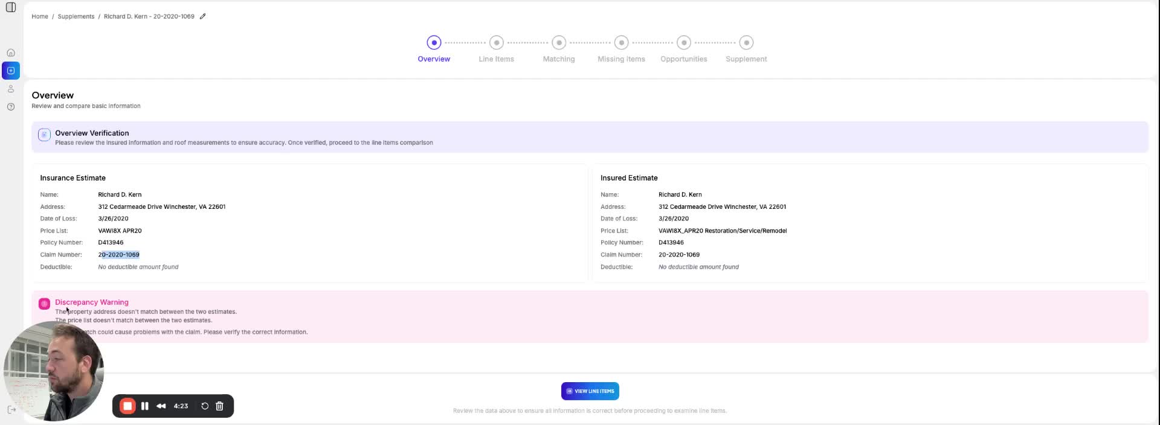Click the insurance estimate name Richard D. Kern
The image size is (1160, 425).
point(120,194)
